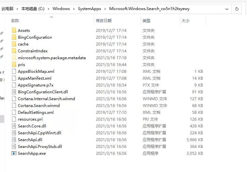Select the DefaultSettings.xml file name

coord(36,112)
